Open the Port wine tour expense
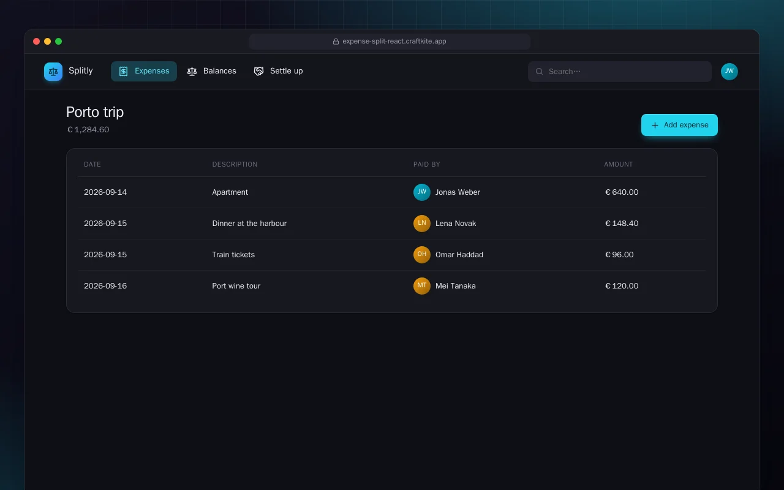Screen dimensions: 784x490 pos(236,286)
